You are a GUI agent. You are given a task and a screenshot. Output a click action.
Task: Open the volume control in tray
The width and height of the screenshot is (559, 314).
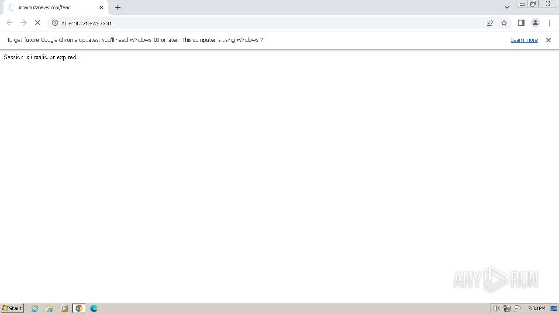496,308
